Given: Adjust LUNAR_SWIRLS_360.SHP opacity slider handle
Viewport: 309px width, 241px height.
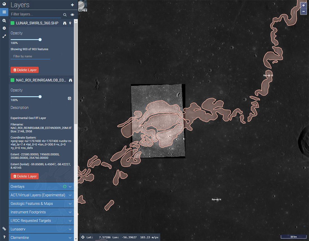Looking at the screenshot, I should tap(40, 40).
